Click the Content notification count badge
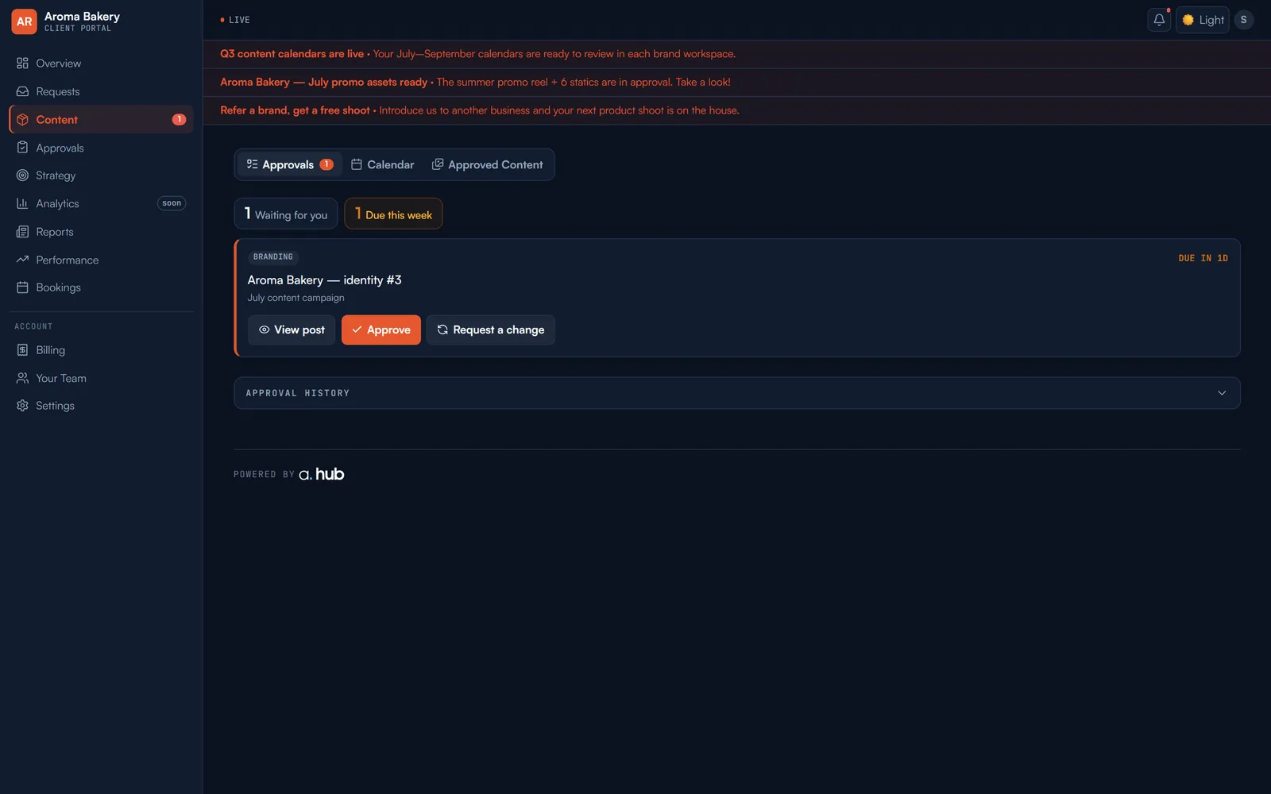 coord(179,120)
